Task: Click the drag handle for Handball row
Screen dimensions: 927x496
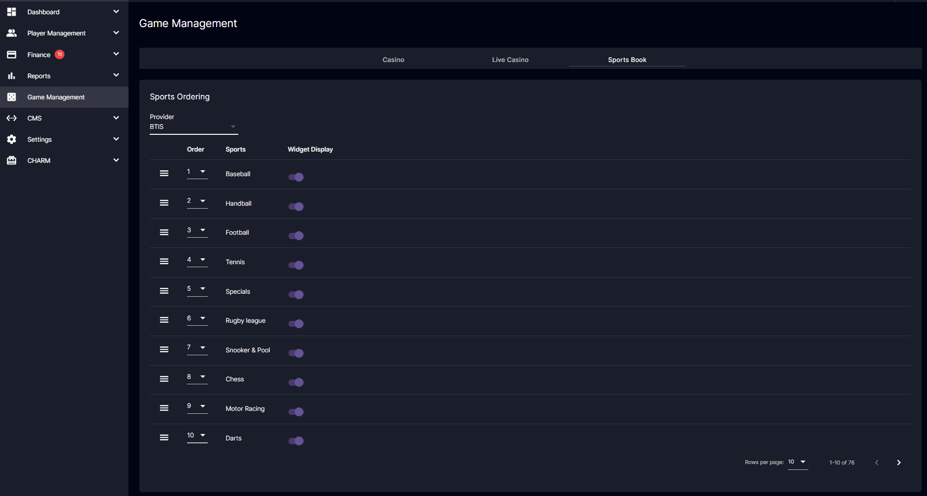Action: point(164,203)
